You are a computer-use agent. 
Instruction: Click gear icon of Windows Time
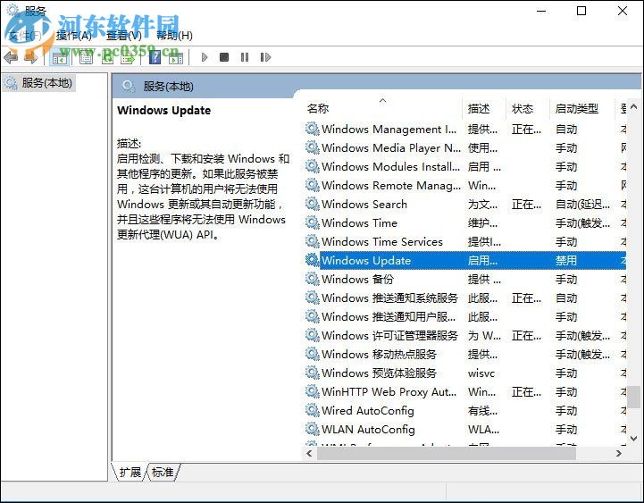click(312, 222)
